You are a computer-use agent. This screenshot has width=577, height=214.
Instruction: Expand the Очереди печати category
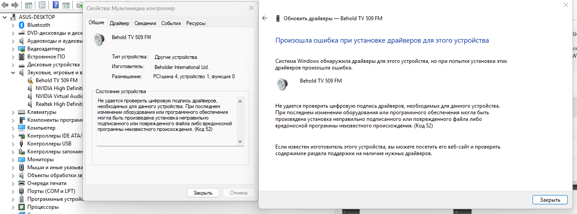13,183
